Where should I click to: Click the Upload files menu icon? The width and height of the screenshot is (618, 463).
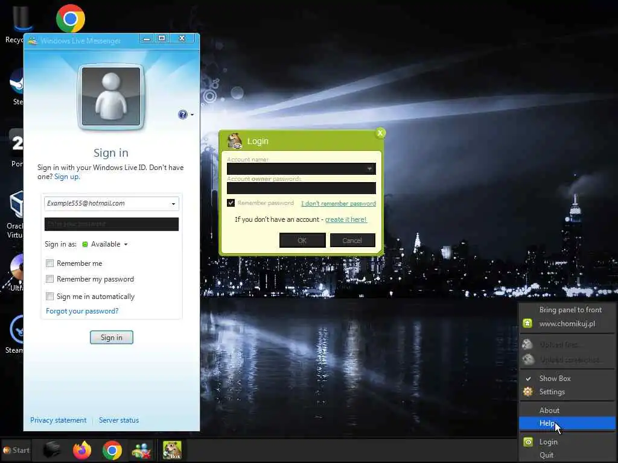[x=527, y=344]
